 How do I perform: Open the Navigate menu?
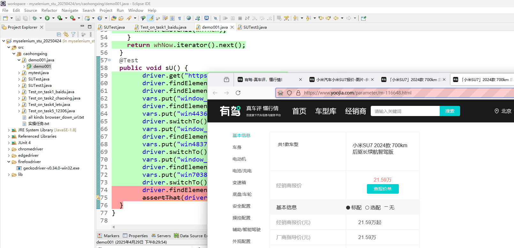click(70, 10)
